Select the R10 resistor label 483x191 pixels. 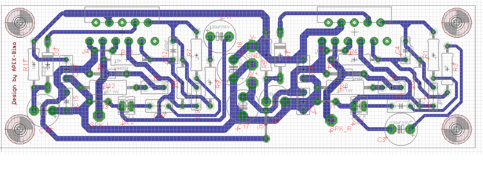tap(127, 52)
